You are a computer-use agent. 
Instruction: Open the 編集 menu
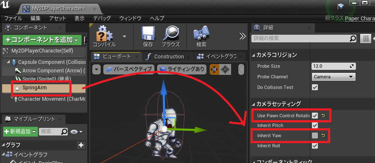tap(36, 18)
